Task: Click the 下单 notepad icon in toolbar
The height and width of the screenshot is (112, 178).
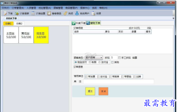Action: click(5, 13)
